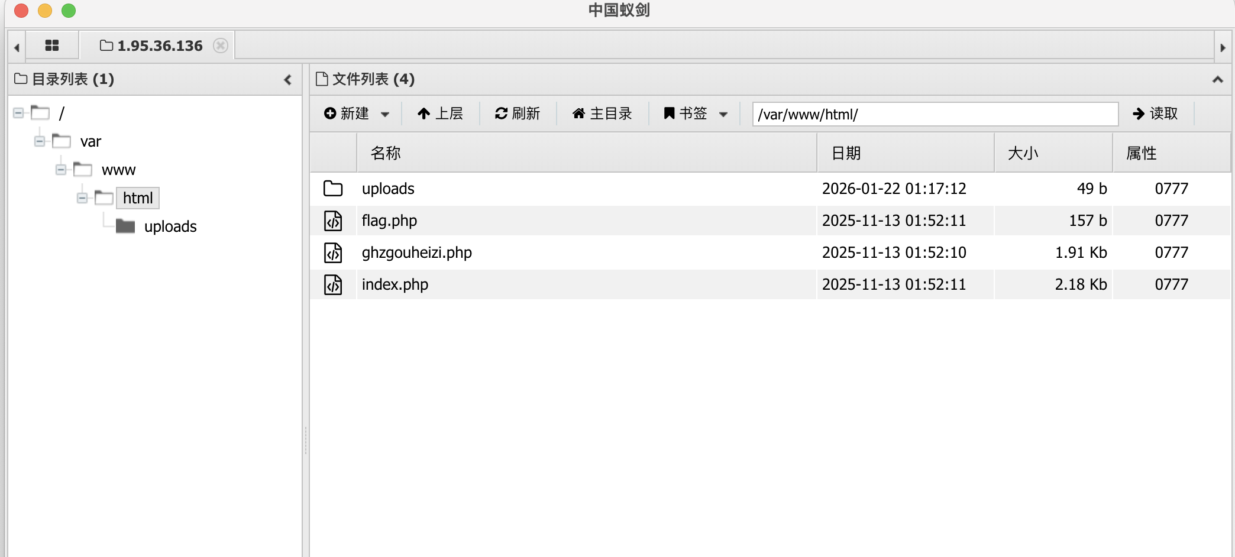Select the flag.php file name
This screenshot has width=1235, height=557.
389,221
